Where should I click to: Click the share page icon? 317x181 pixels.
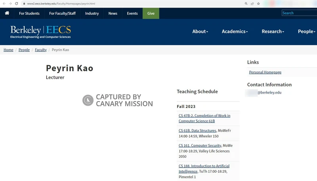252,4
